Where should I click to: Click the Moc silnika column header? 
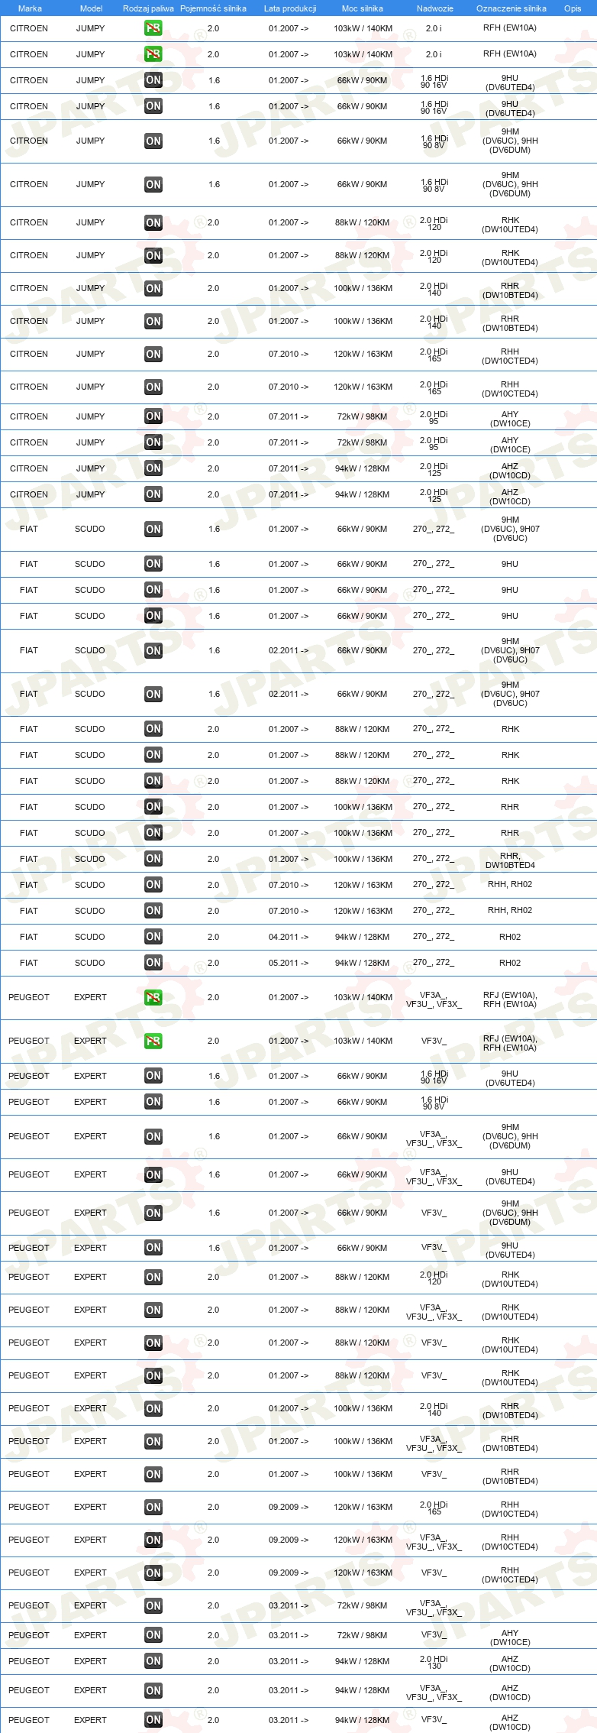[x=363, y=8]
